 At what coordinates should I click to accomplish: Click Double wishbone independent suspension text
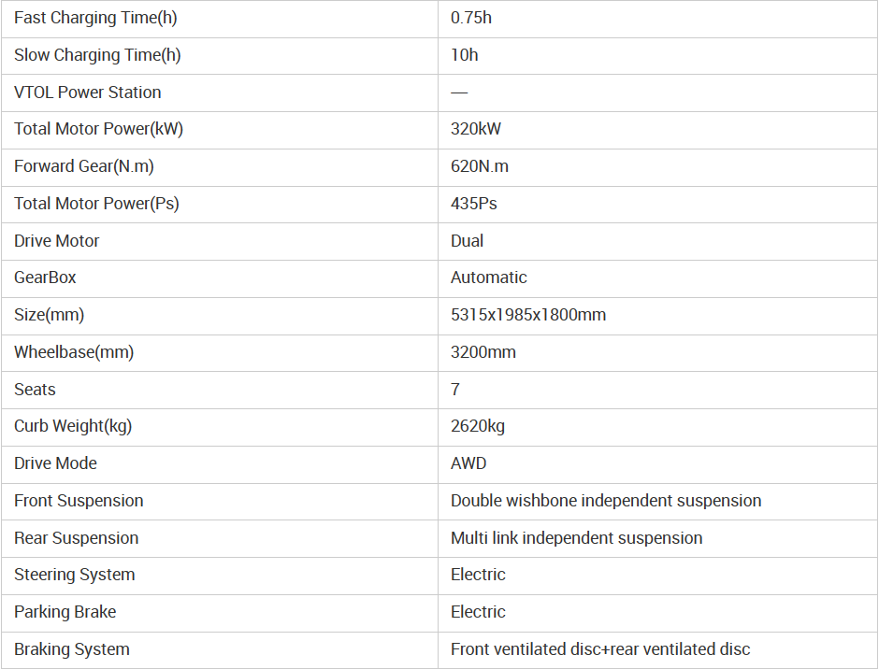point(606,501)
